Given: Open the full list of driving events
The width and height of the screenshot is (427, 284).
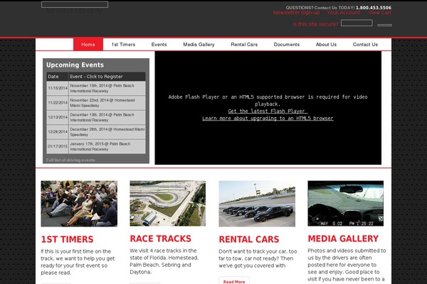Looking at the screenshot, I should coord(70,160).
